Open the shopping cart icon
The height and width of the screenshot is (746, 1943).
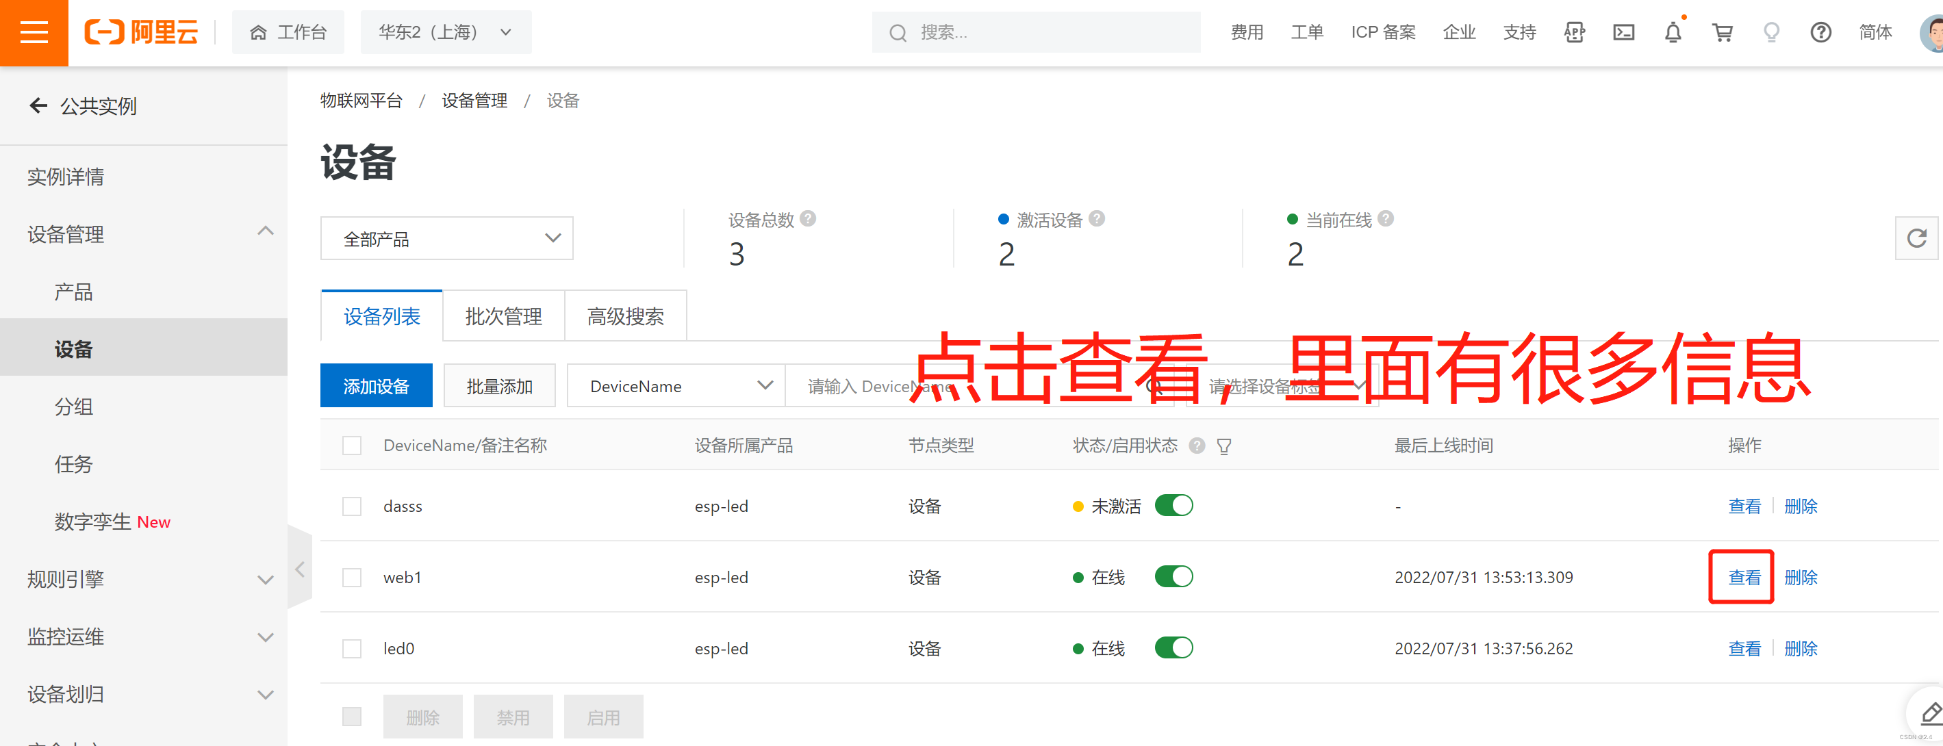coord(1722,32)
